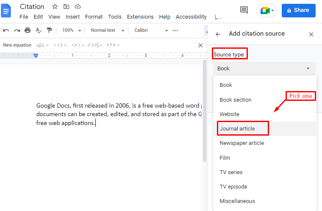This screenshot has width=322, height=211.
Task: Go back in citation panel
Action: coord(218,34)
